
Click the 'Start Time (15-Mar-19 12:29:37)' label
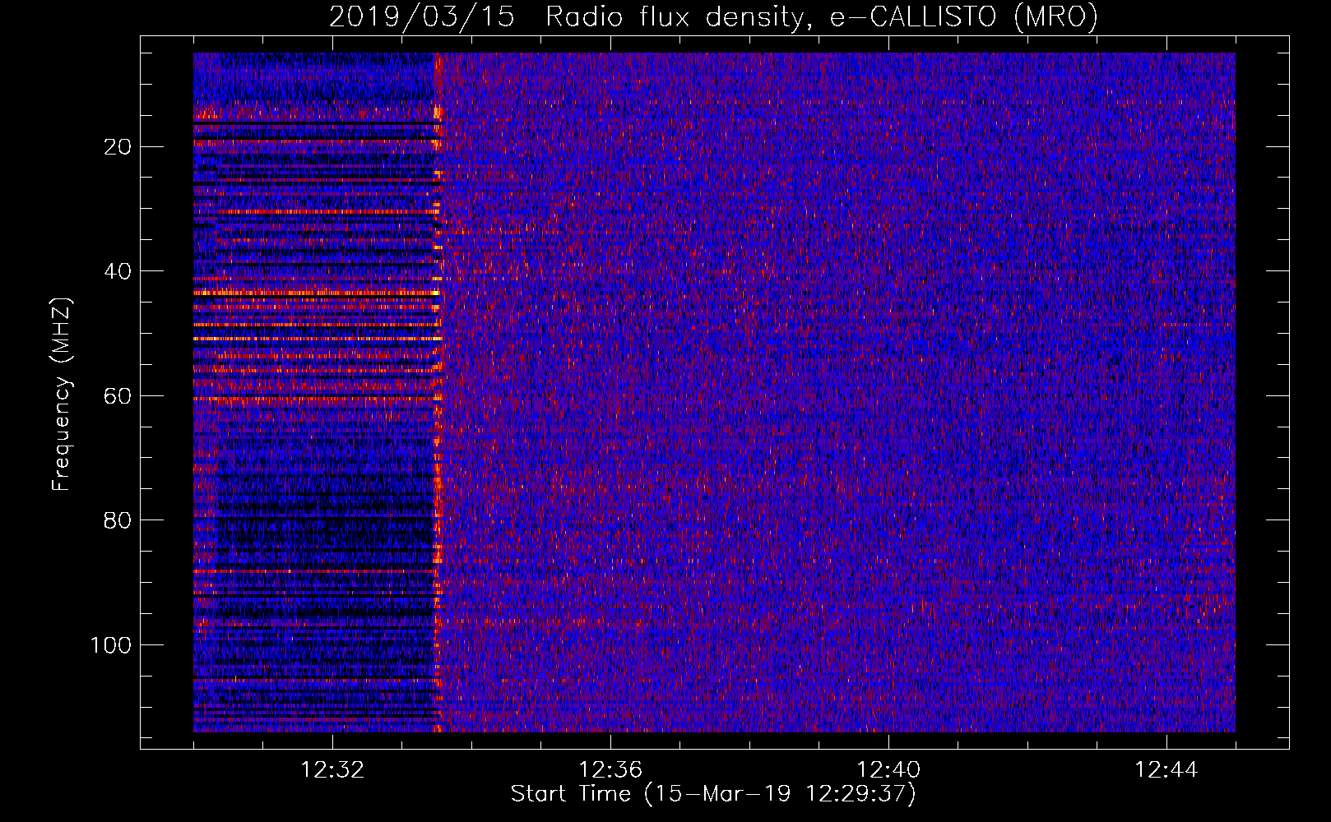(713, 794)
